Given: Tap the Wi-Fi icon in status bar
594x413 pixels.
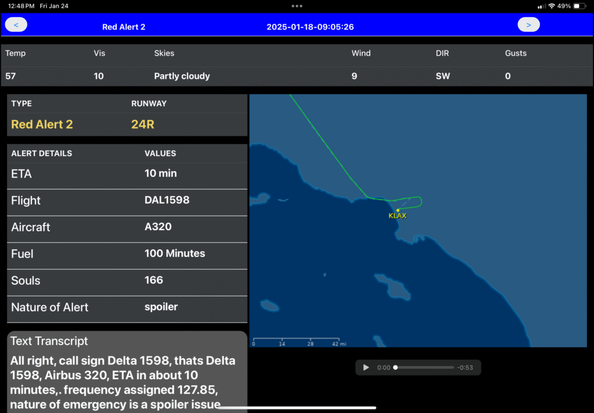Looking at the screenshot, I should click(551, 6).
